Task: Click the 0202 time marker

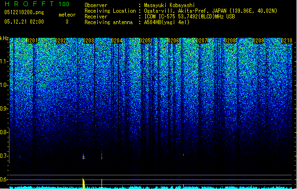Action: [x=60, y=41]
